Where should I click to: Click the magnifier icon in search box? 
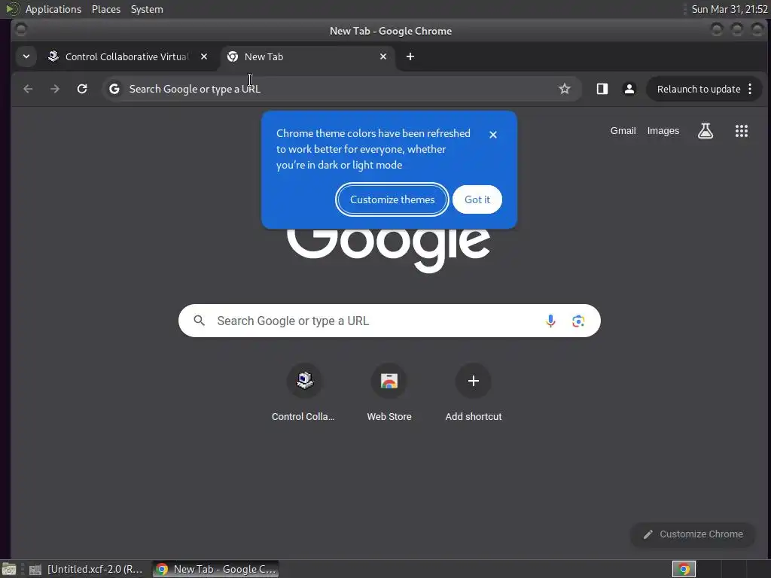pyautogui.click(x=199, y=321)
